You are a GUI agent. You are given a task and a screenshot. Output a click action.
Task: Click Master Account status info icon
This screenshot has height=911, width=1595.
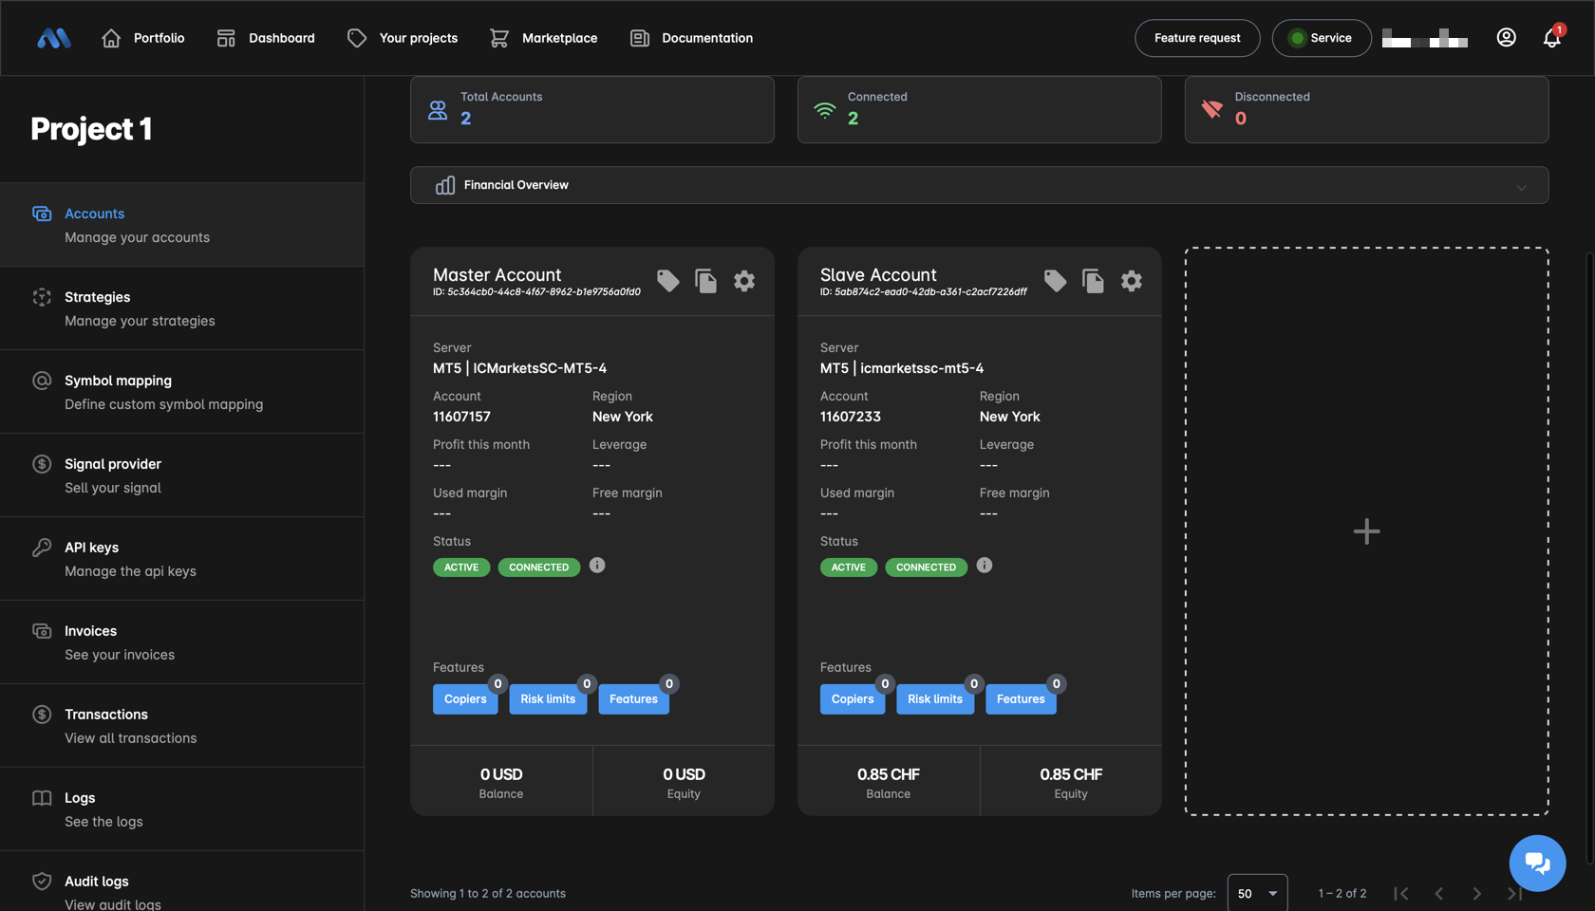597,566
